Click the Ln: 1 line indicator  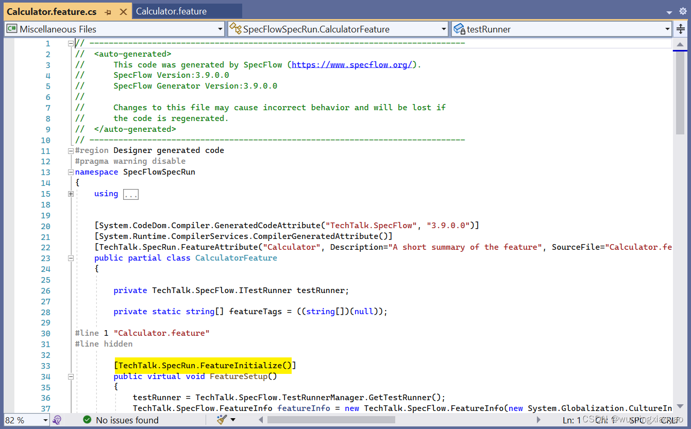coord(571,420)
